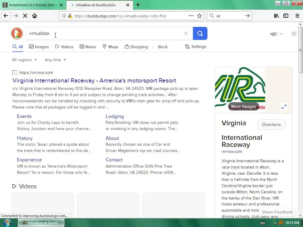
Task: Expand the Virginia raceway image
Action: [x=284, y=106]
